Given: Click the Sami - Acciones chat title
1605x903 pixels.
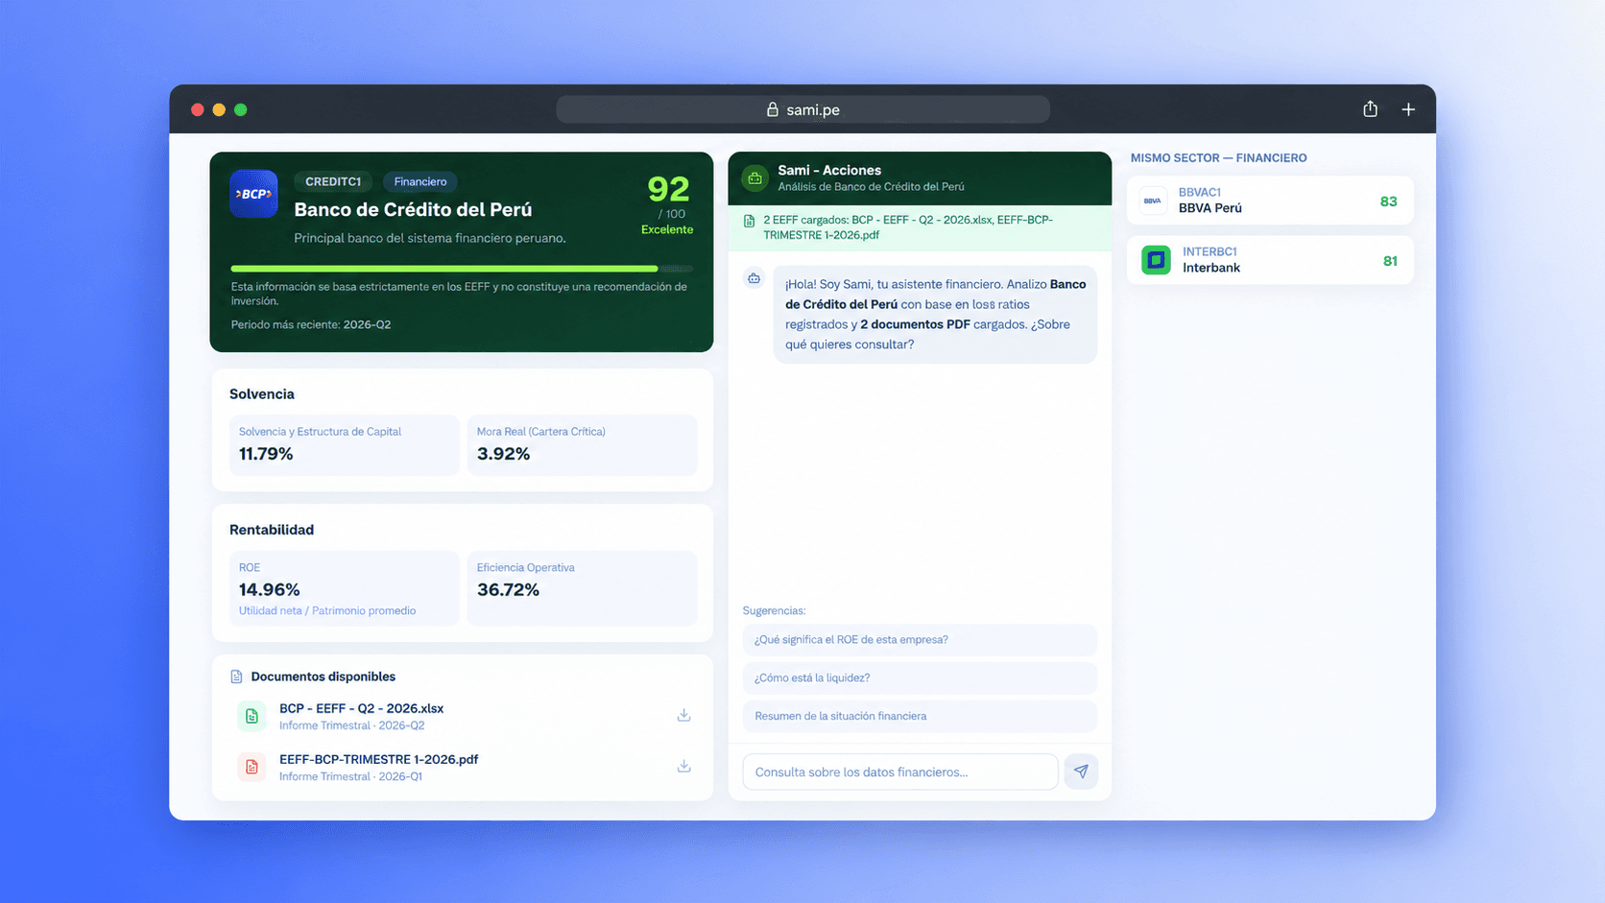Looking at the screenshot, I should (829, 170).
